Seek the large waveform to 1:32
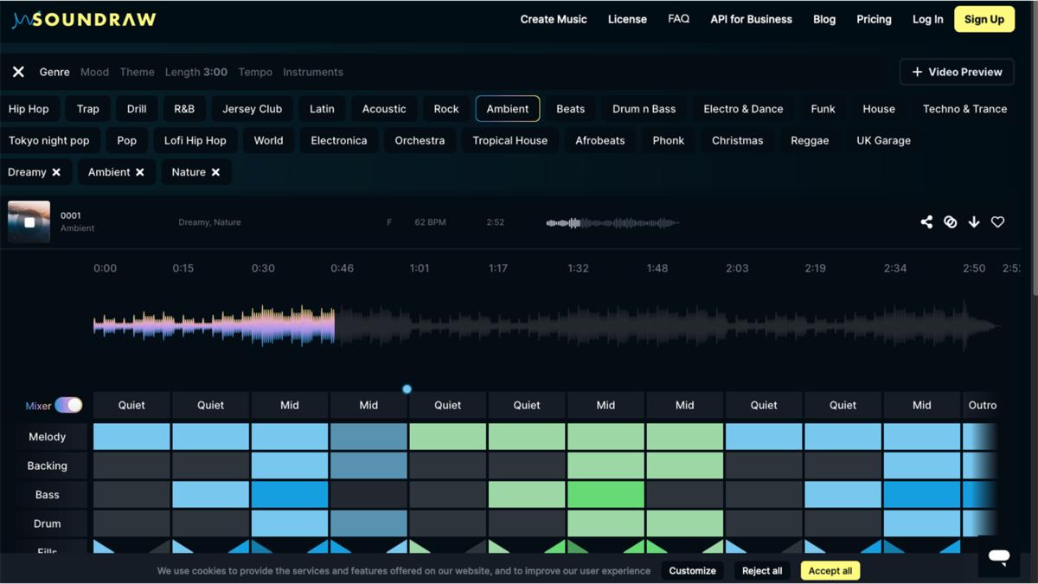Image resolution: width=1038 pixels, height=584 pixels. [x=578, y=326]
